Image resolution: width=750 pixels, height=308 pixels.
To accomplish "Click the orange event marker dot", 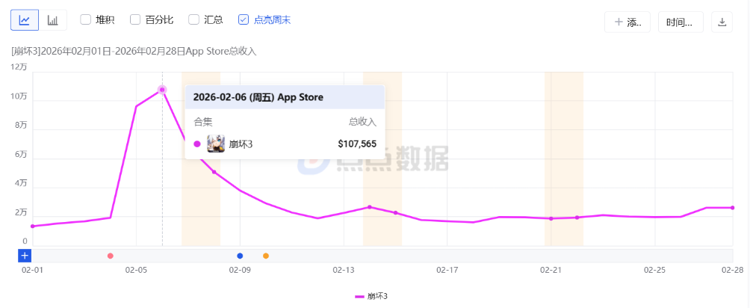I will coord(266,256).
